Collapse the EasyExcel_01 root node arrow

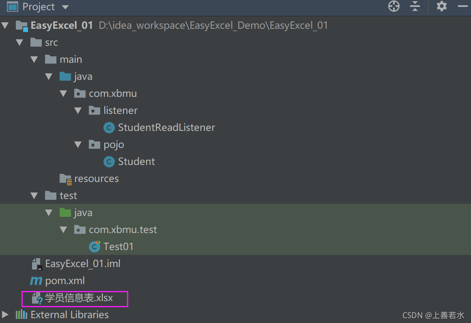point(5,25)
